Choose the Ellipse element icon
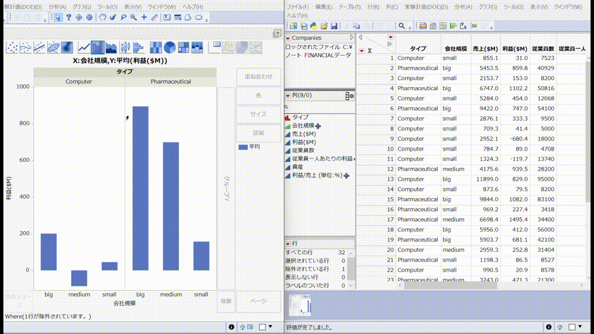 [53, 47]
